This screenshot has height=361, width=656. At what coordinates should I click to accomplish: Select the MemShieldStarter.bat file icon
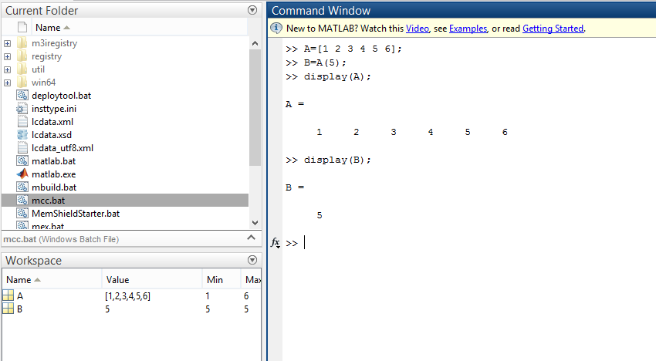22,213
